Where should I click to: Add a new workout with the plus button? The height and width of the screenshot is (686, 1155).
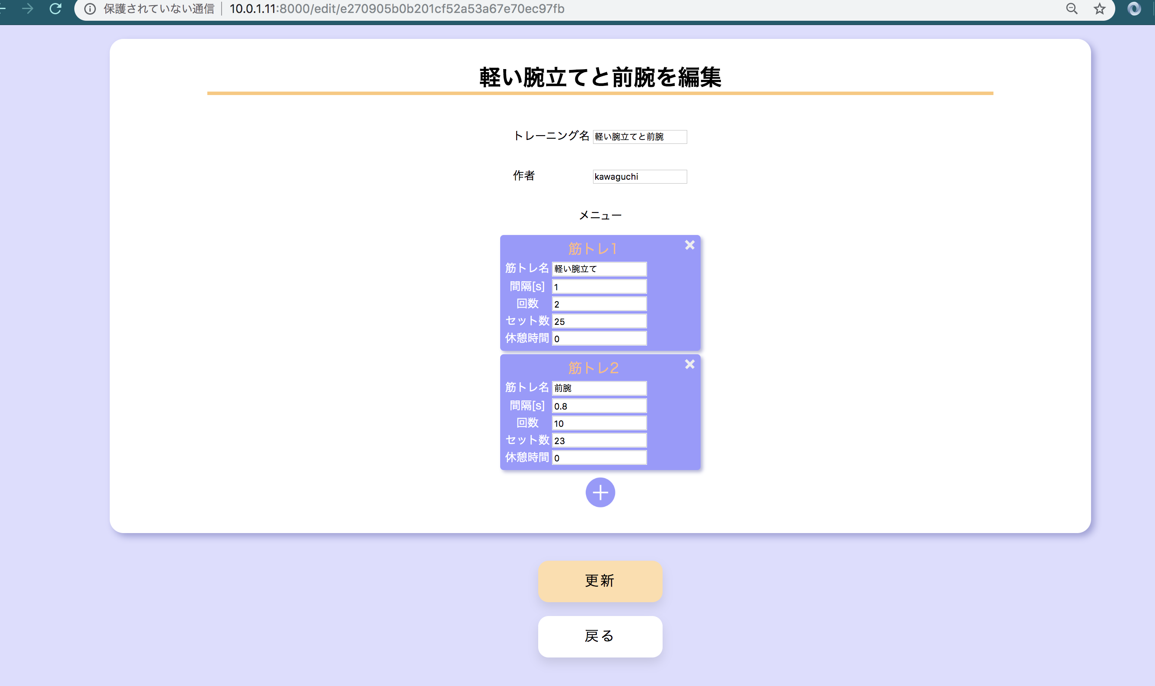600,492
